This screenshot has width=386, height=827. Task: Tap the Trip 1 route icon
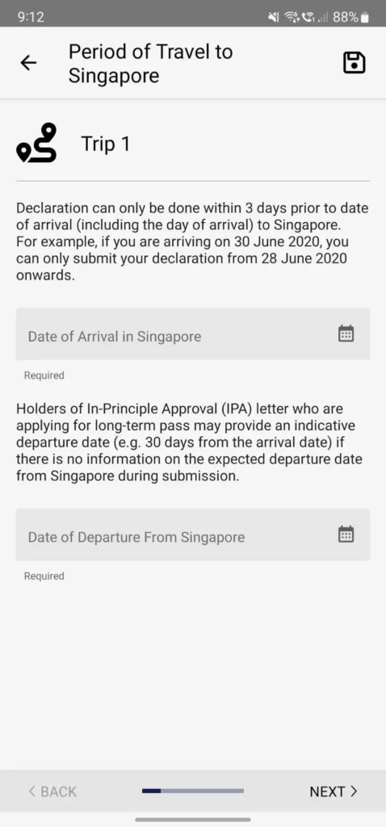(x=36, y=143)
